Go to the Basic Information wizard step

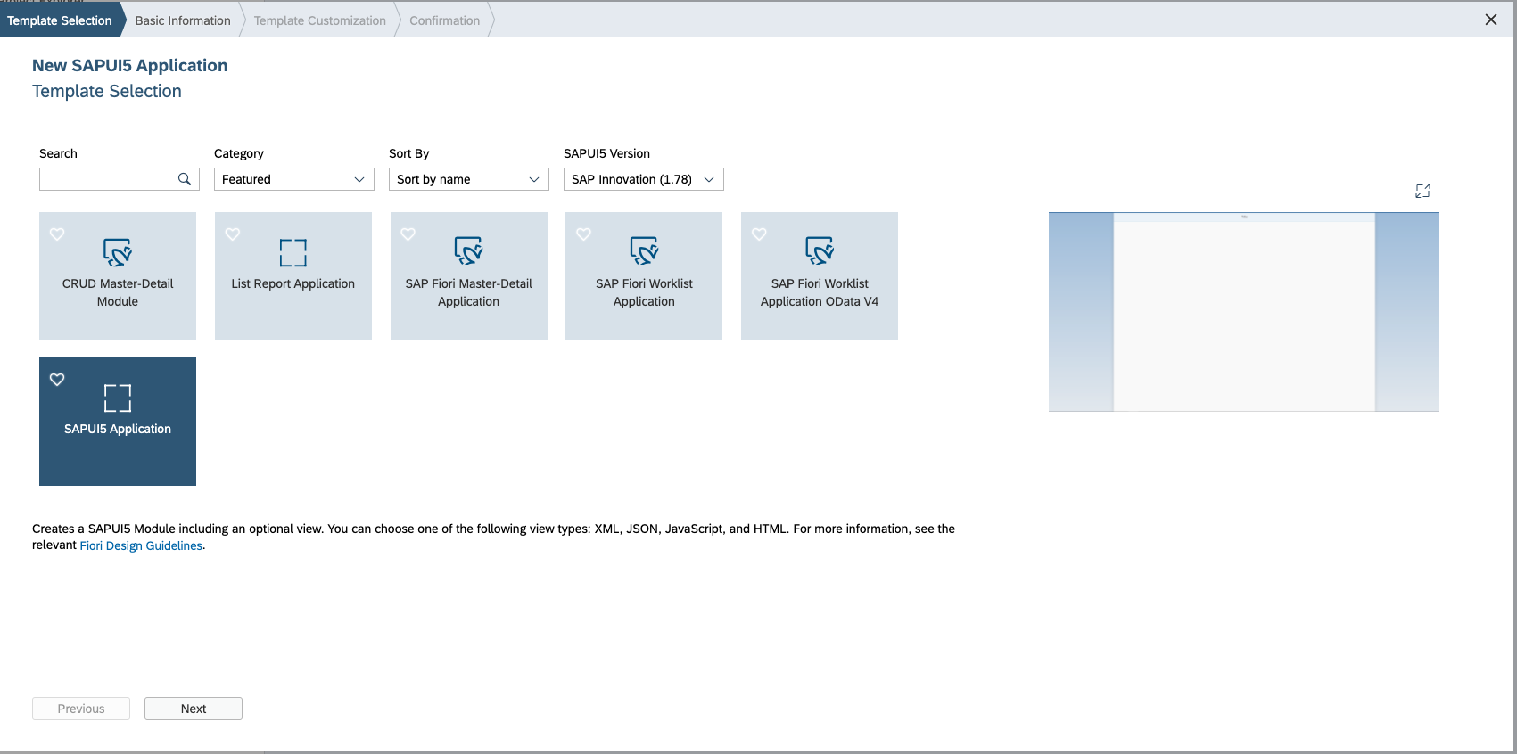tap(183, 20)
